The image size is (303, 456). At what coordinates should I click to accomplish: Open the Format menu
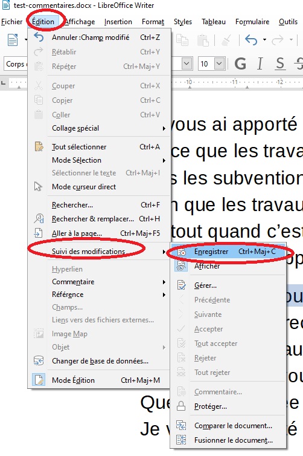pyautogui.click(x=153, y=22)
